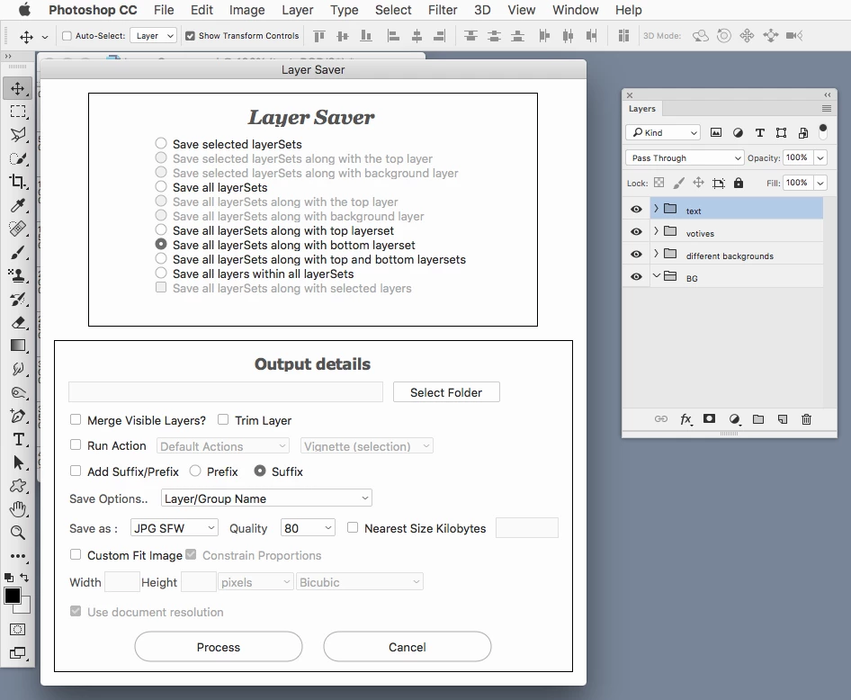
Task: Click the delete layer trash icon
Action: [807, 419]
